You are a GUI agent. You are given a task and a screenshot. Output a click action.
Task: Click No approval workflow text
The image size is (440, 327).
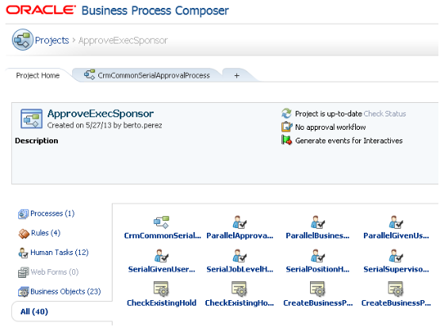click(331, 127)
